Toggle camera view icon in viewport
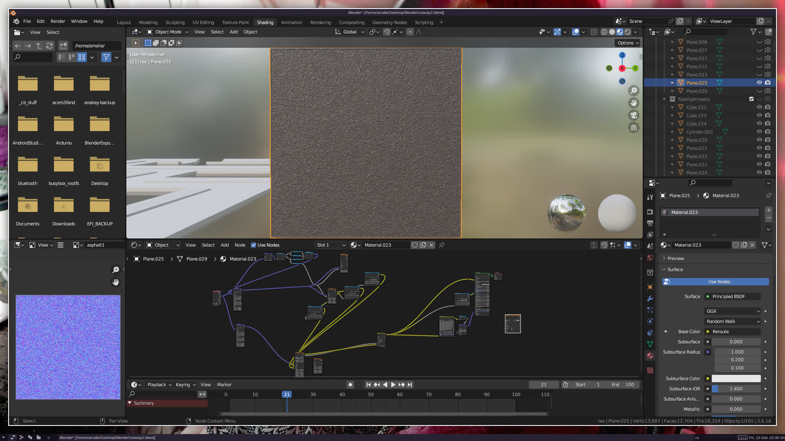Viewport: 785px width, 441px height. click(634, 115)
